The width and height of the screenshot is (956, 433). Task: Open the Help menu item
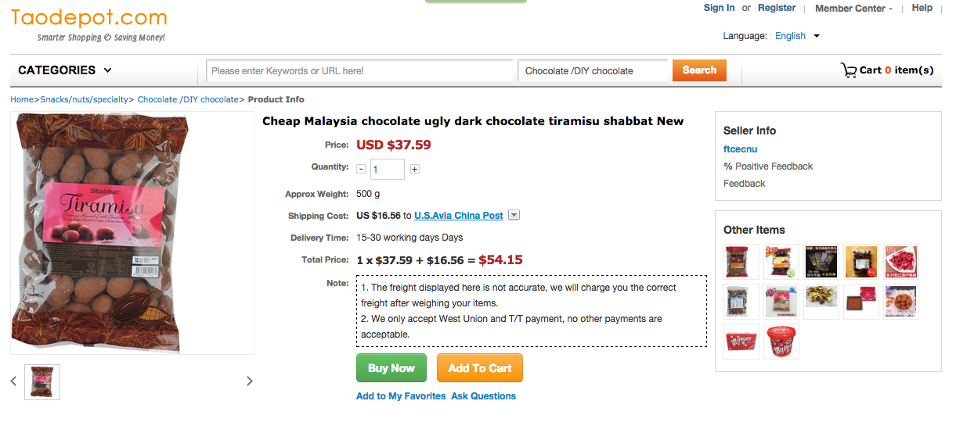pos(922,8)
